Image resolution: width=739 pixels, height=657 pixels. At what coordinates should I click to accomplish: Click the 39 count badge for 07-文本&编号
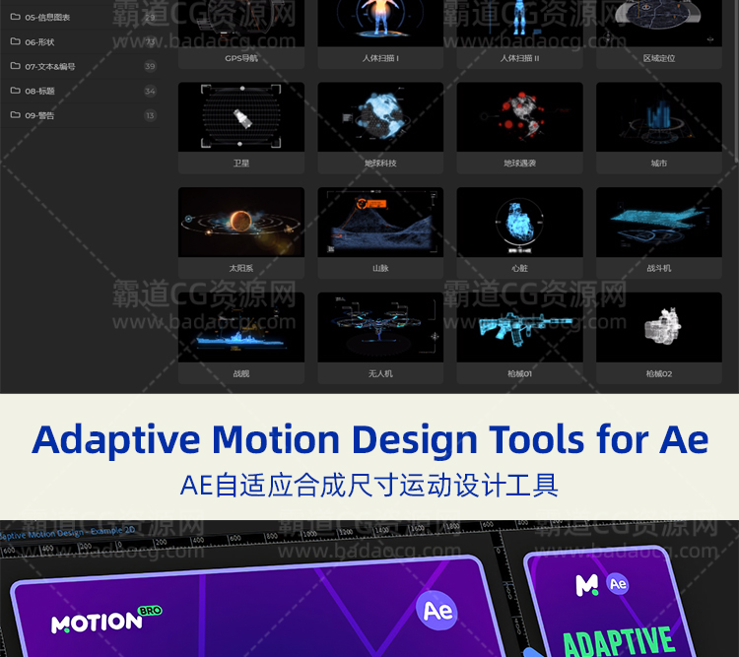click(150, 66)
